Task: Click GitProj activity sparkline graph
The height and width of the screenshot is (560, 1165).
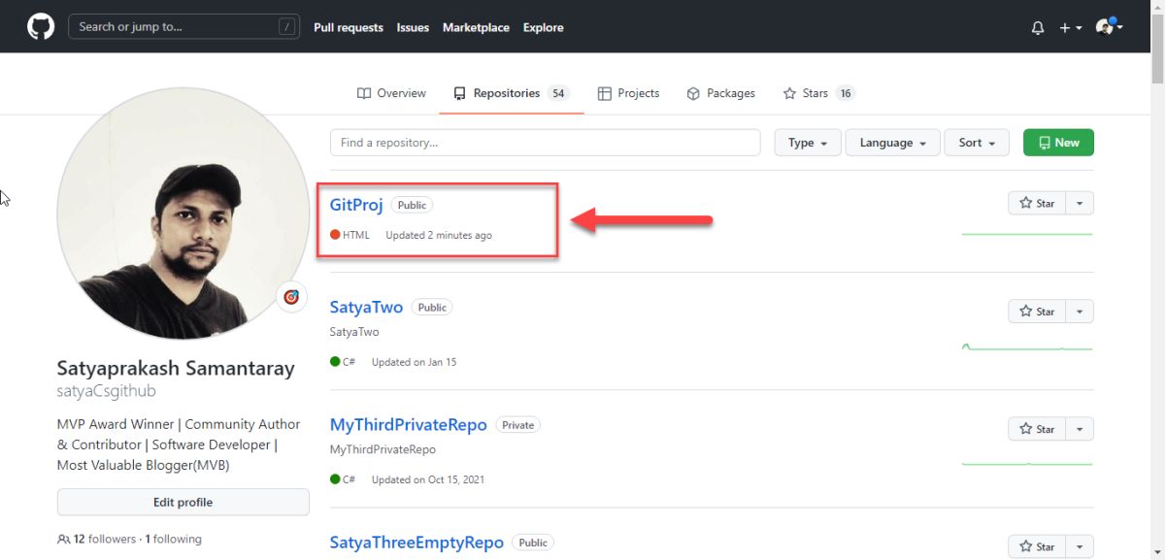Action: [x=1027, y=234]
